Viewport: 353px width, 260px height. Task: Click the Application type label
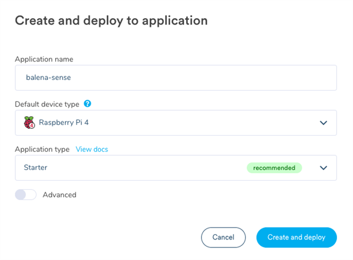(42, 149)
